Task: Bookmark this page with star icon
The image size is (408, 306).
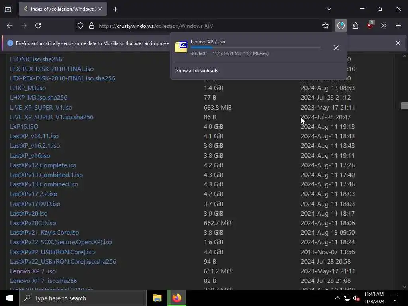Action: coord(325,26)
